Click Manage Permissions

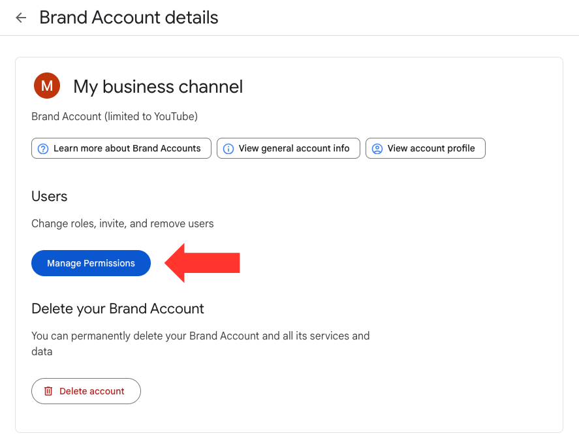click(91, 262)
